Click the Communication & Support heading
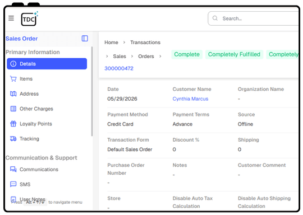Image resolution: width=303 pixels, height=215 pixels. click(x=42, y=158)
